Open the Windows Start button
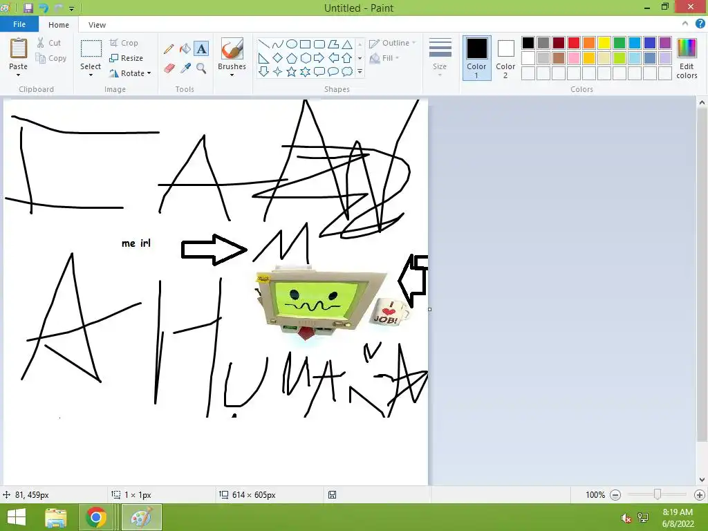 pyautogui.click(x=17, y=517)
